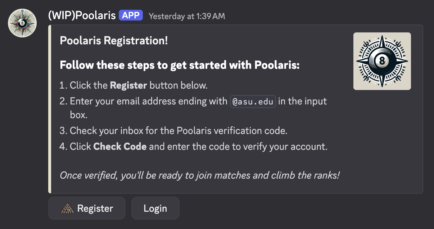Open the (WIP)Poolaris username profile
The height and width of the screenshot is (229, 434).
(82, 15)
